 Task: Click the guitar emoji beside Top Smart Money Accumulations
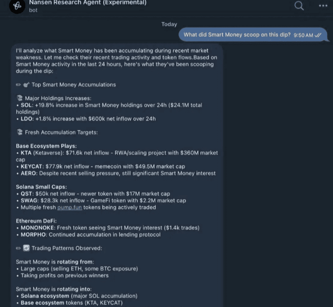[26, 85]
